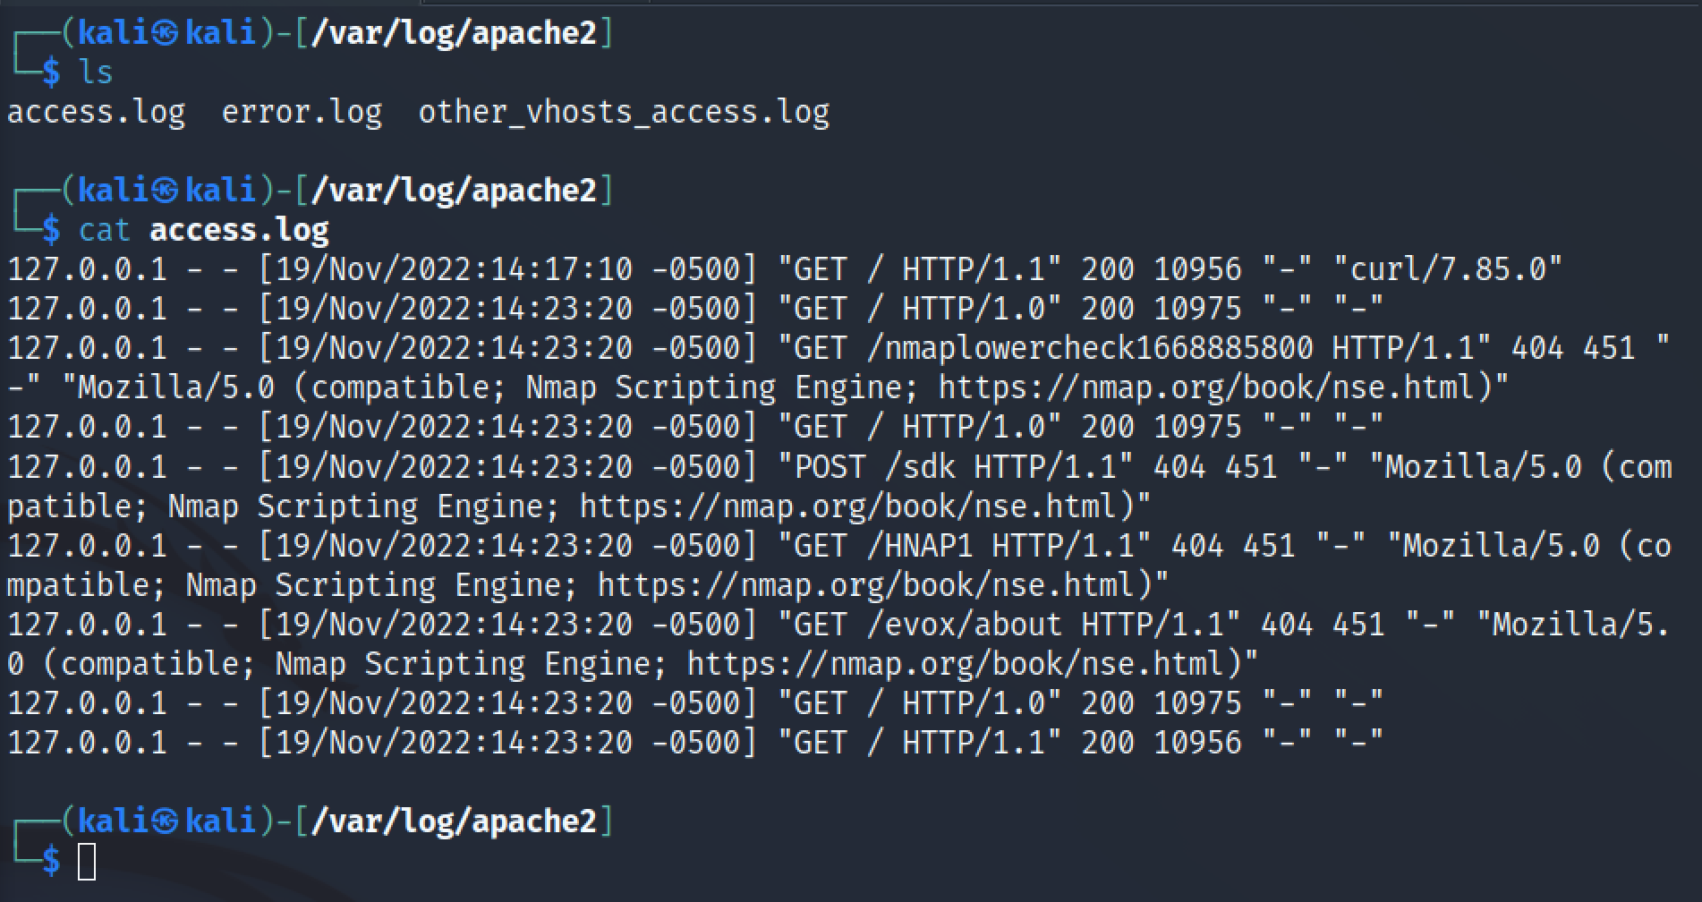Click the POST method in the /sdk request

tap(830, 467)
